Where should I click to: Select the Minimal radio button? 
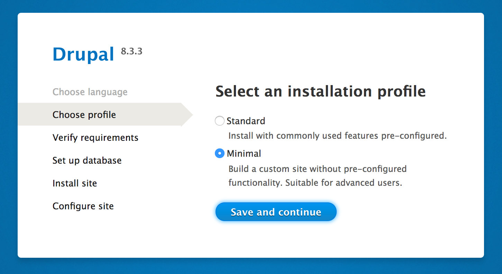[220, 153]
